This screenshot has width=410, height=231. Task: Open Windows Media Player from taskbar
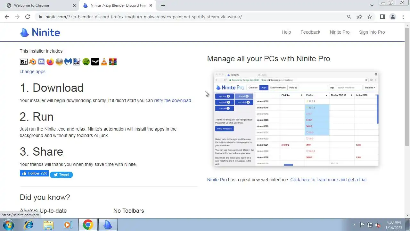tap(68, 225)
